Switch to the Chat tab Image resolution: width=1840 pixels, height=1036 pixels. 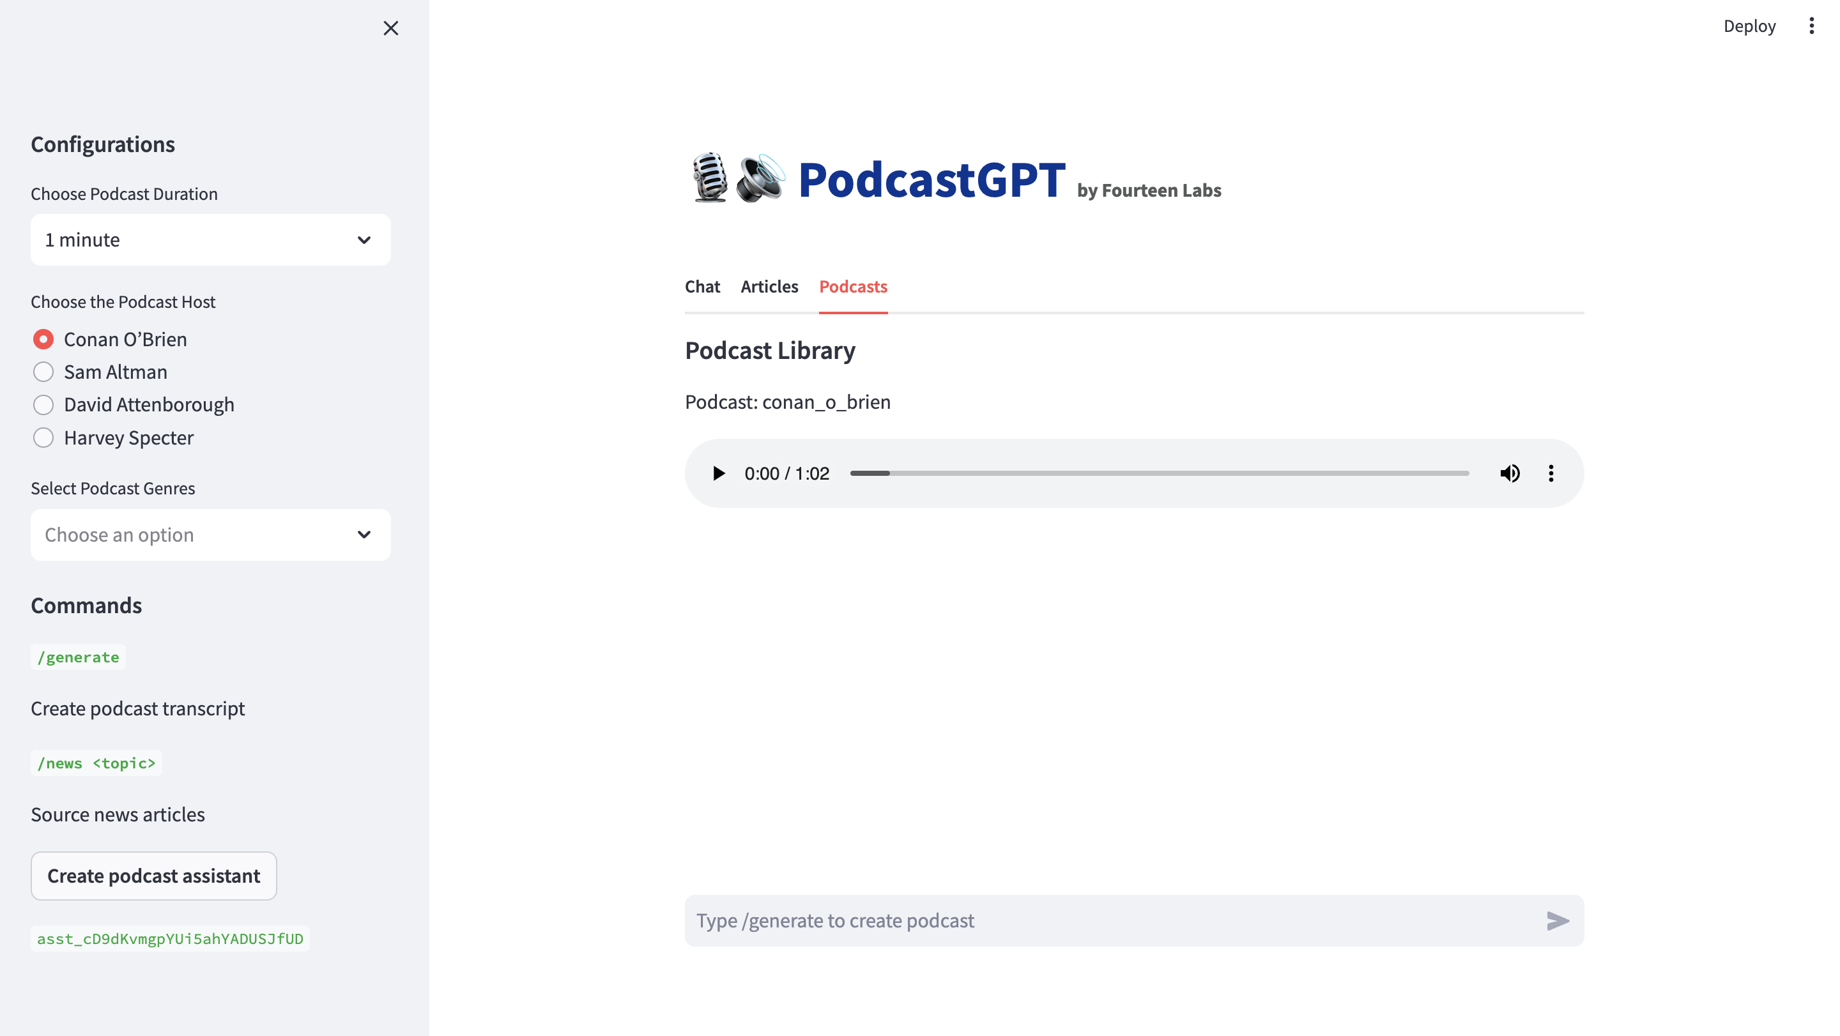click(702, 286)
